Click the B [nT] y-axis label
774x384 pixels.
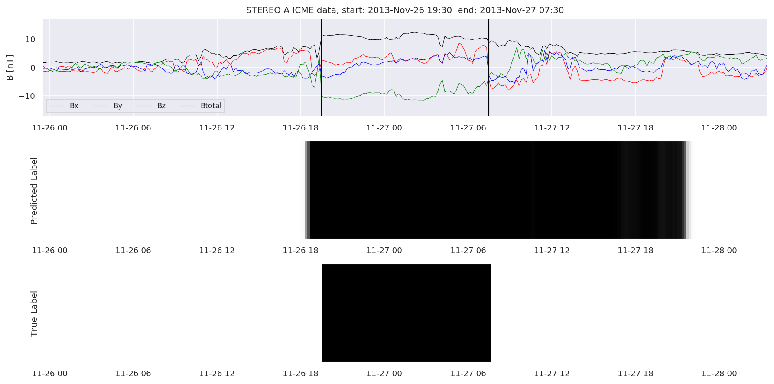10,68
